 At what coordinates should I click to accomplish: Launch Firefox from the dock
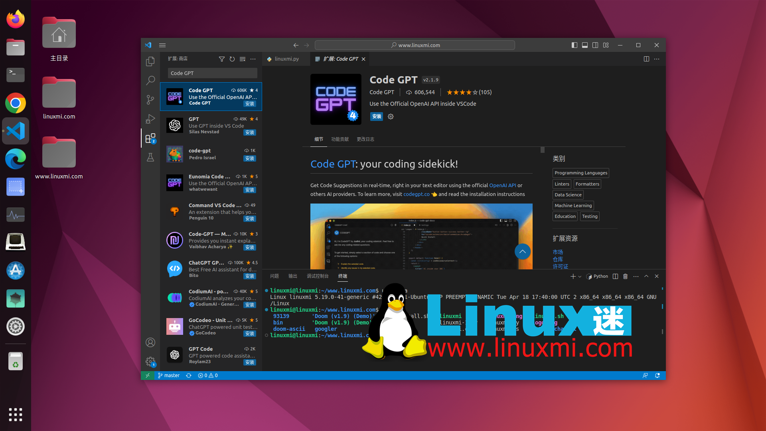pos(15,19)
